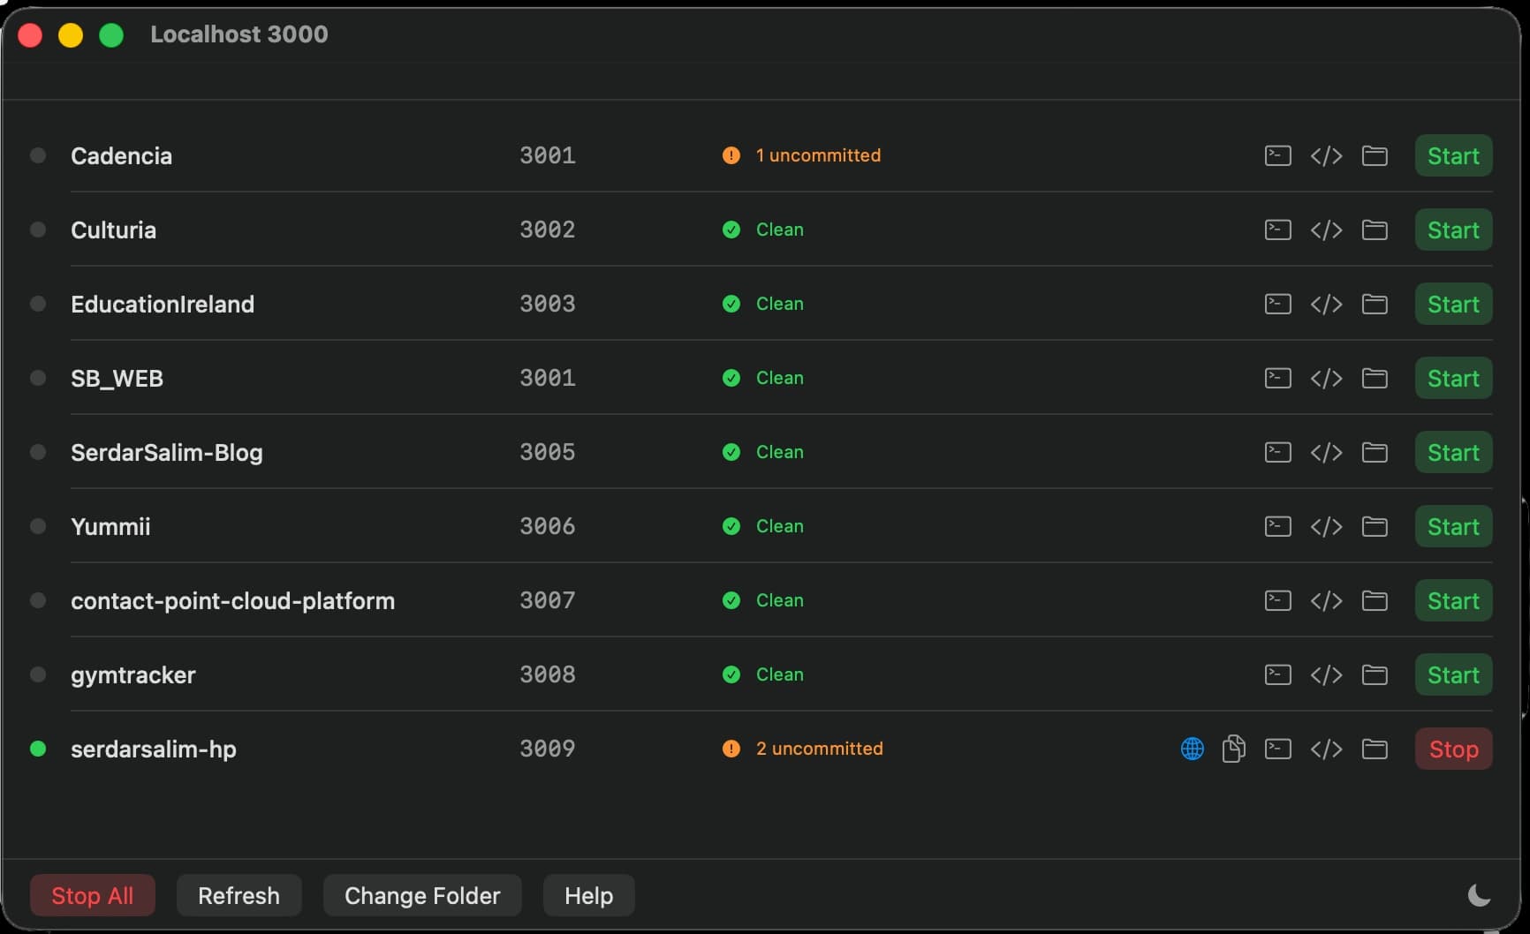Open the SerdarSalim-Blog folder
Screen dimensions: 1530x934
coord(1375,452)
